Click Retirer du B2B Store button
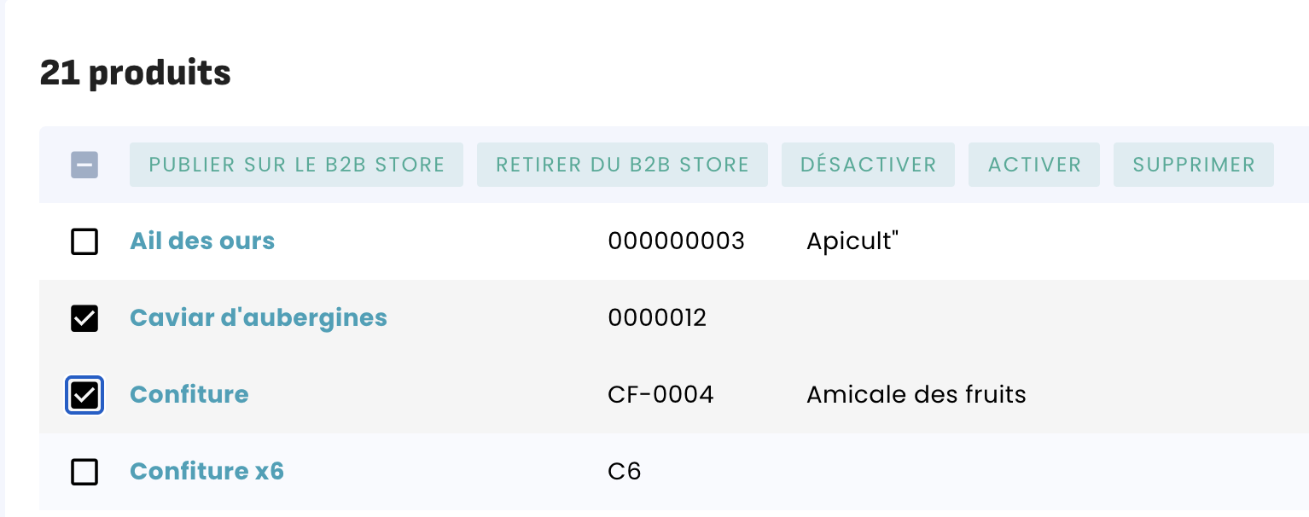Image resolution: width=1309 pixels, height=517 pixels. [622, 165]
